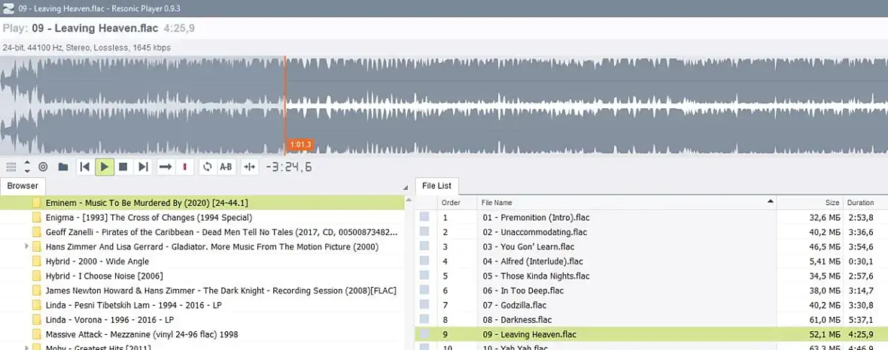The image size is (888, 350).
Task: Click the red marker button
Action: (184, 167)
